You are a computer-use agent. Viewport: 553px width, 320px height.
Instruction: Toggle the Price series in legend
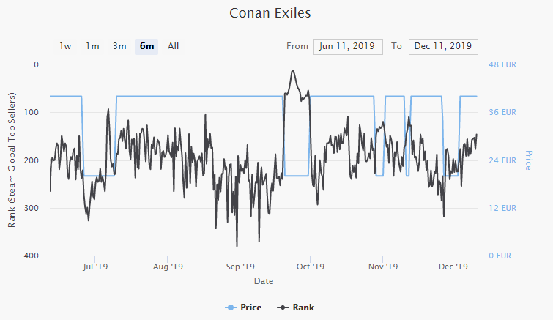tap(244, 308)
